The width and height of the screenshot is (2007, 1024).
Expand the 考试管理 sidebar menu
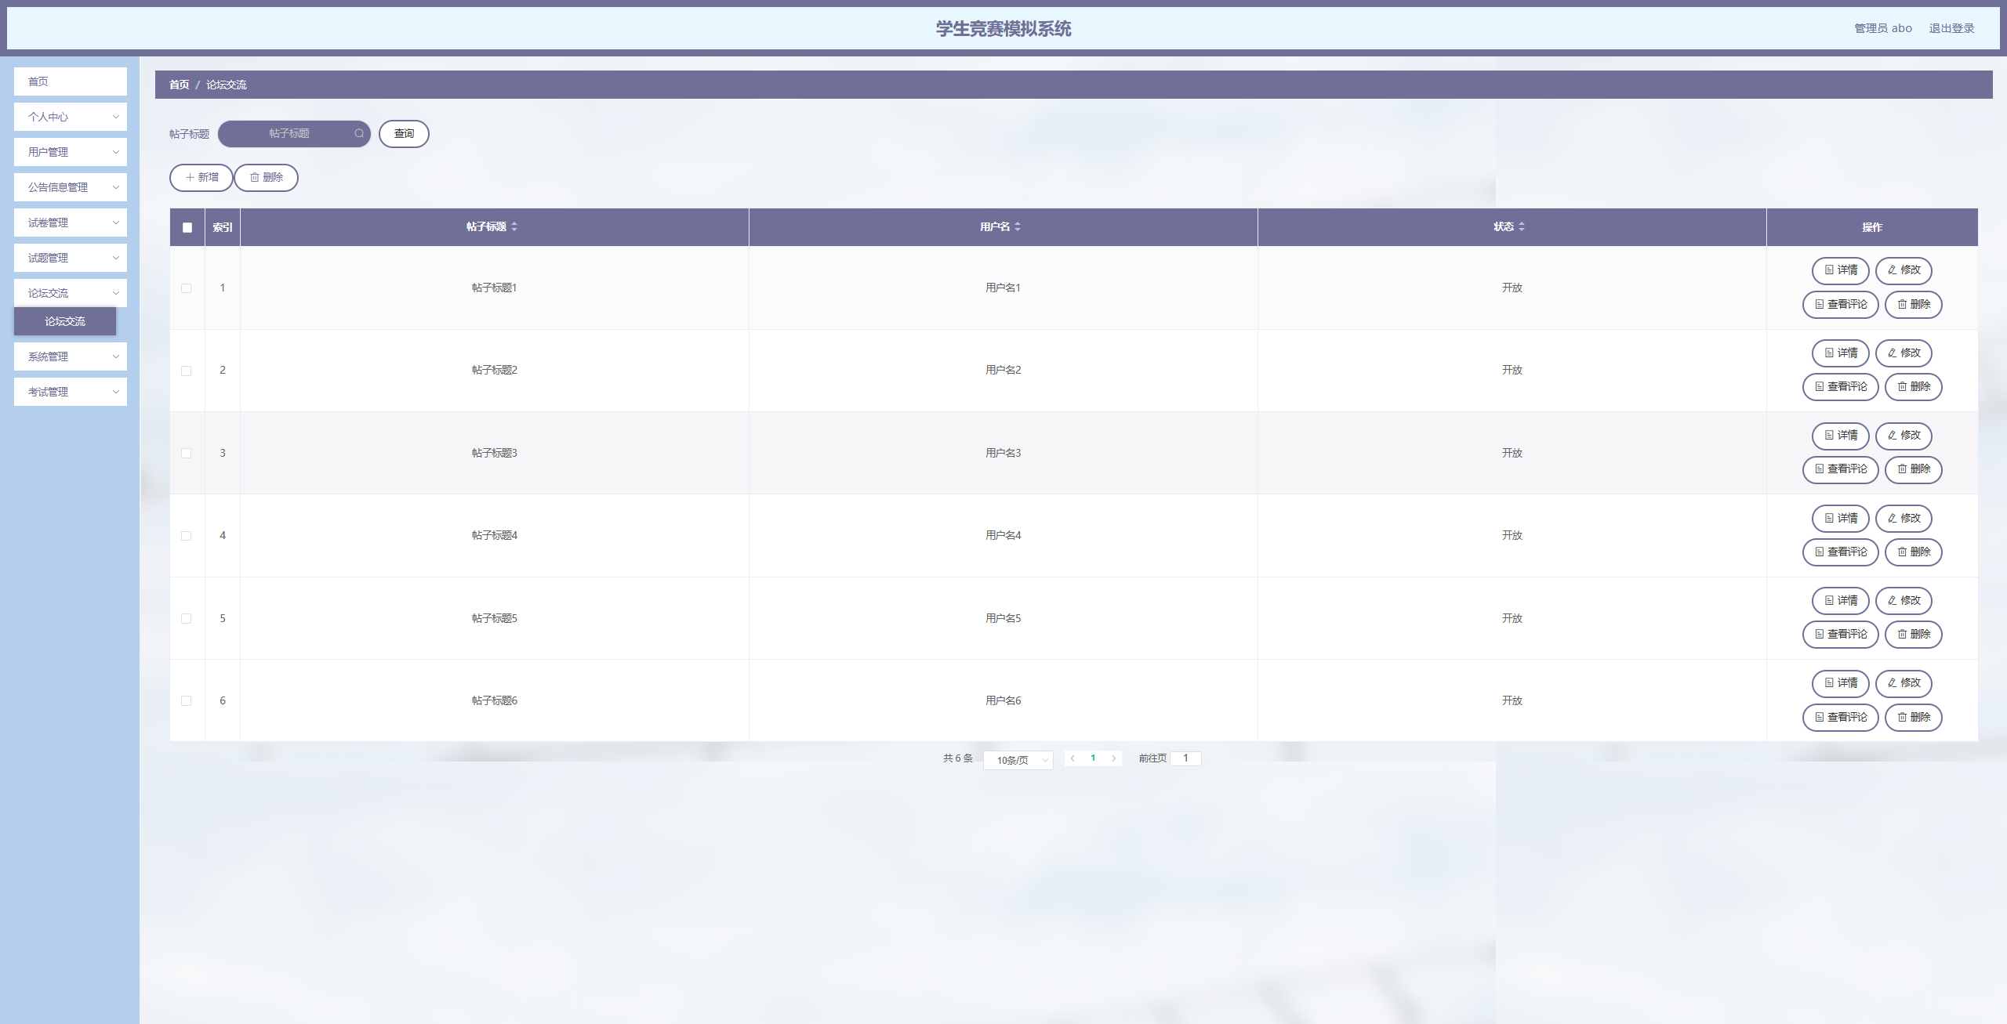71,392
